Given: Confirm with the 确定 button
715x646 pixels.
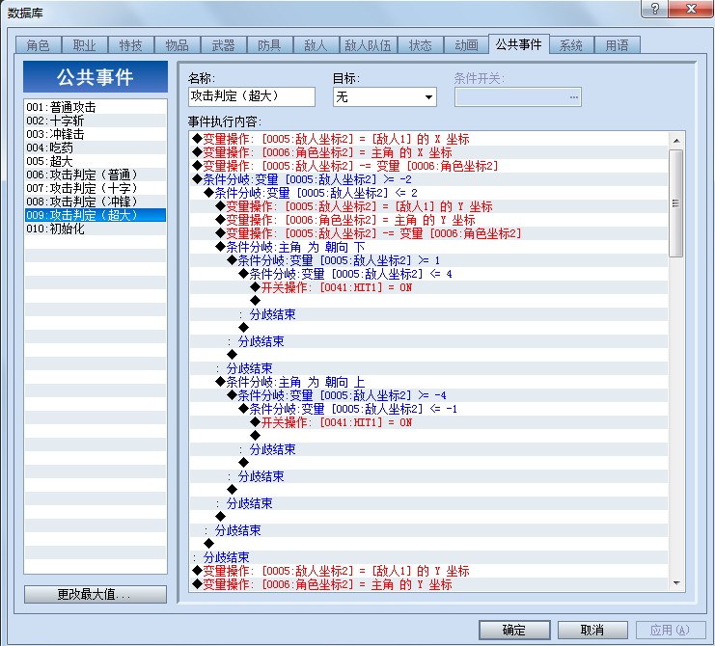Looking at the screenshot, I should pyautogui.click(x=514, y=630).
